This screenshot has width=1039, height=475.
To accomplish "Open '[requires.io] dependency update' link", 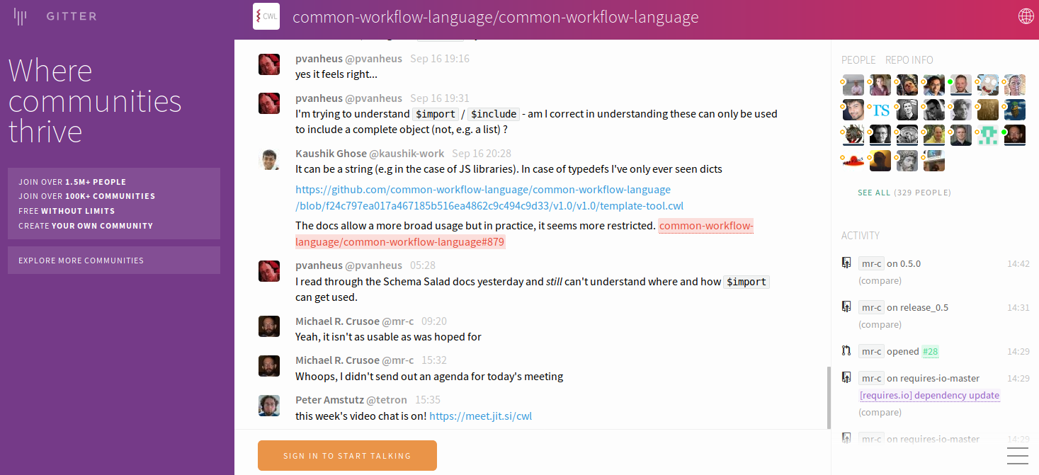I will (929, 395).
